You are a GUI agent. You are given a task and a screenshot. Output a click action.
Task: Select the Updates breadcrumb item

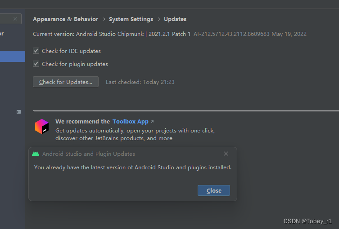pos(175,19)
